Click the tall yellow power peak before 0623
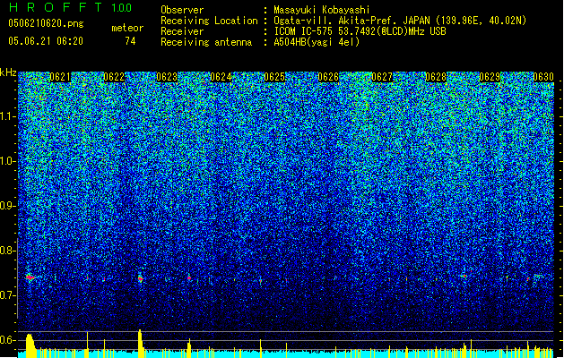This screenshot has height=358, width=564. point(140,344)
